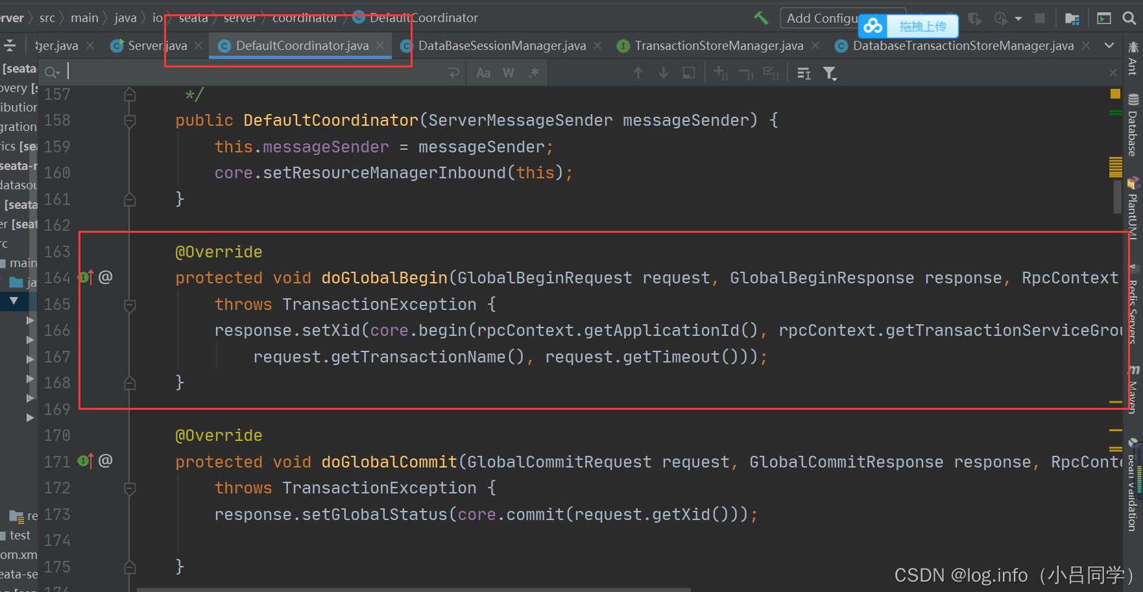Close the Server.java tab
1143x592 pixels.
[199, 45]
